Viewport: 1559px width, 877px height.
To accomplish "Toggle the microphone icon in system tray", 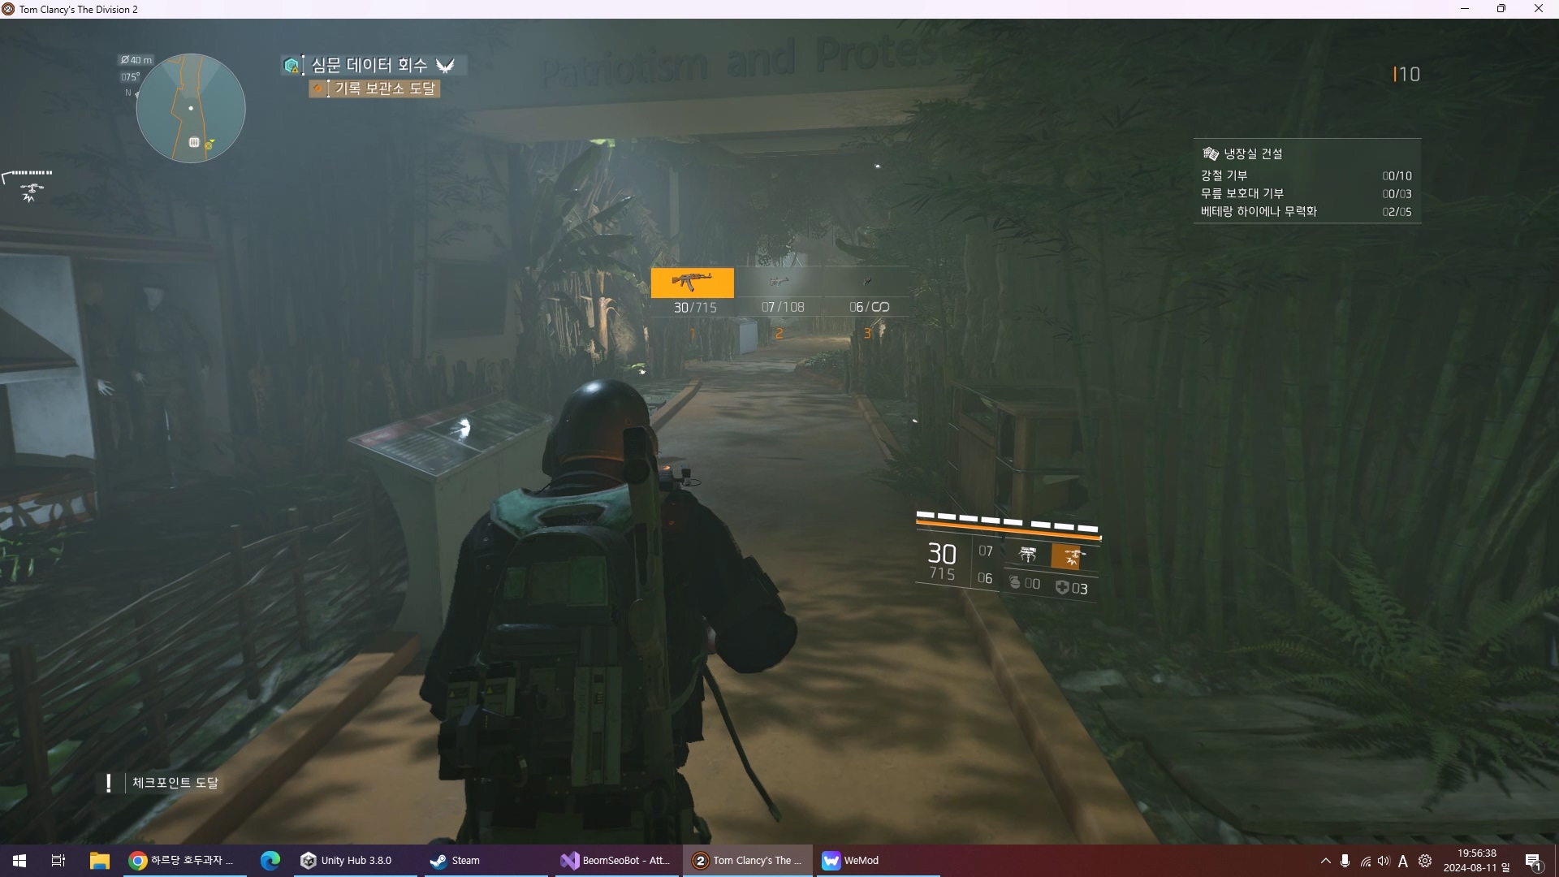I will coord(1345,861).
